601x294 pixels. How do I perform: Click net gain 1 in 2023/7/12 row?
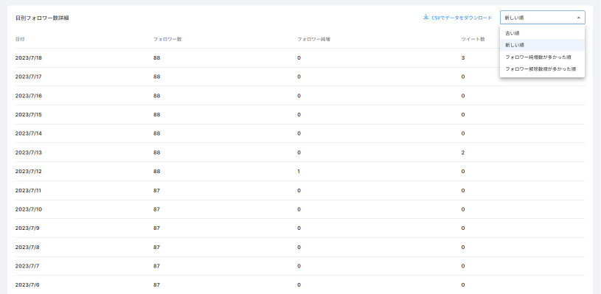point(299,172)
